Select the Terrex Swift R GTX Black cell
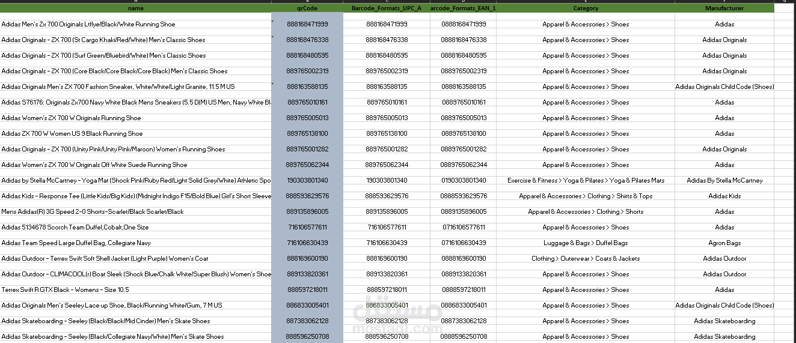 [x=136, y=290]
